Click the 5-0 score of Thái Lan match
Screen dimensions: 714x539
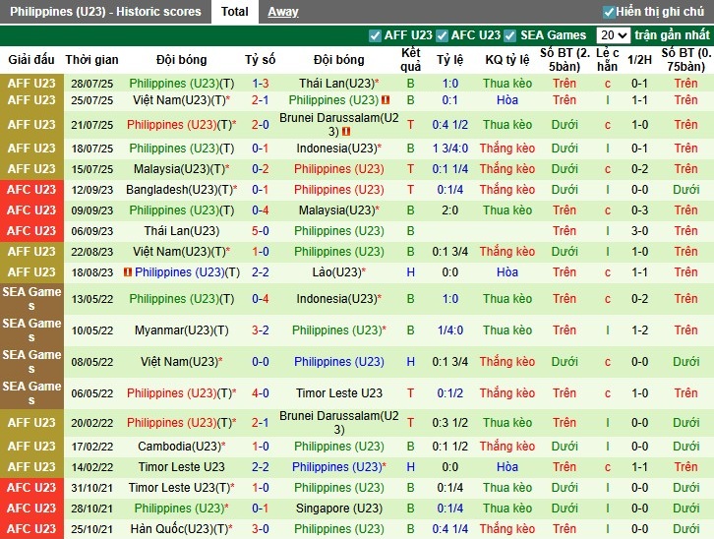click(260, 231)
